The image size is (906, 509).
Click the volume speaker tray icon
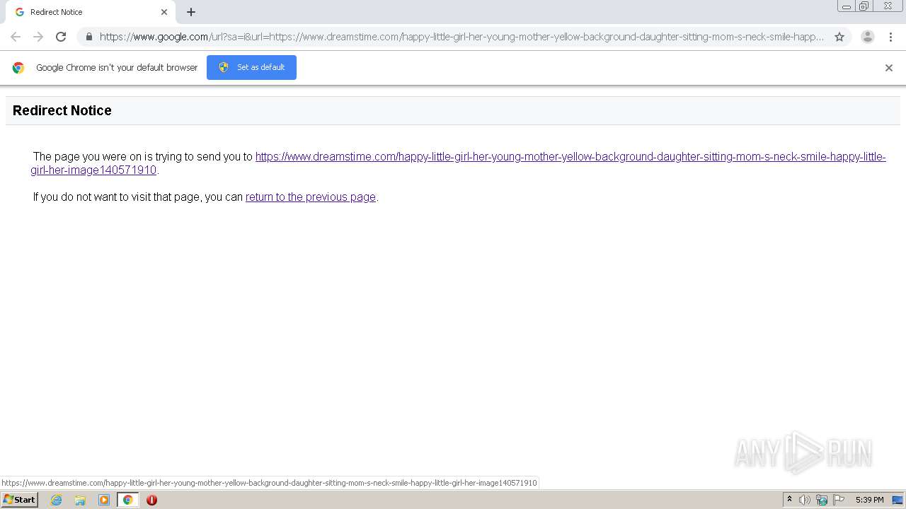point(805,500)
